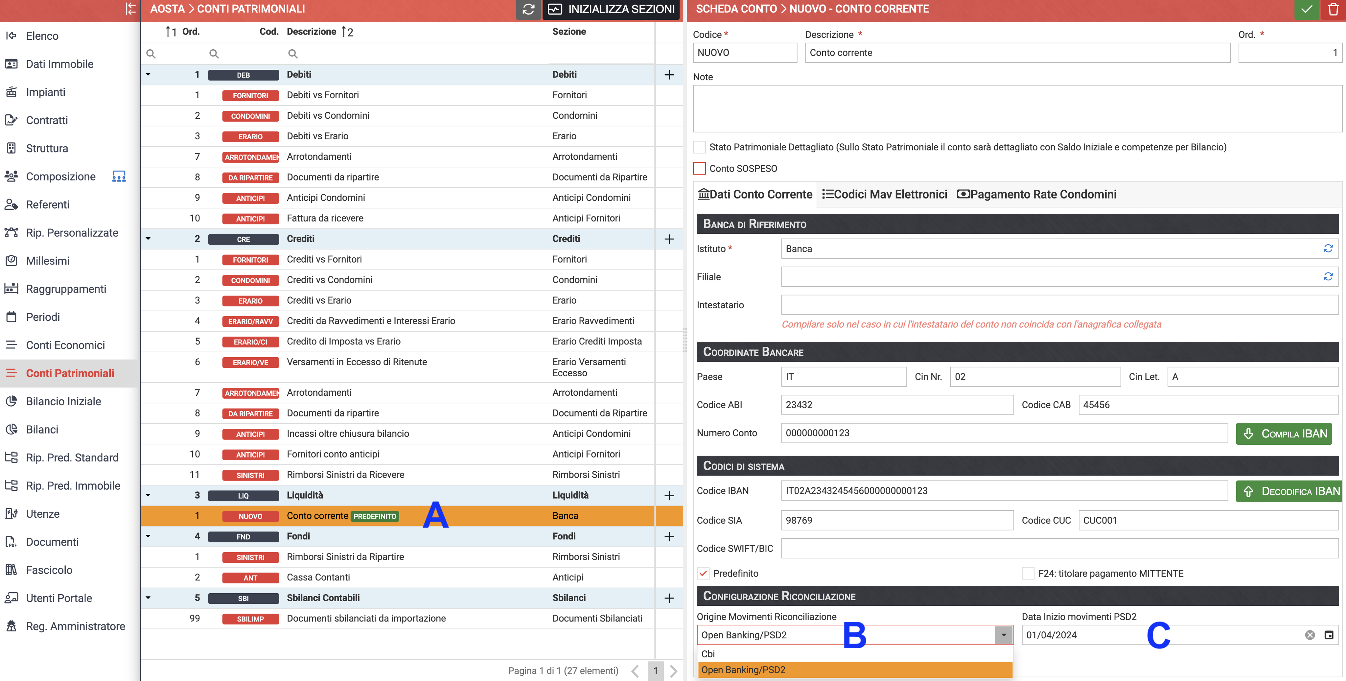Viewport: 1346px width, 681px height.
Task: Click the Composizione blue people icon
Action: pyautogui.click(x=119, y=176)
